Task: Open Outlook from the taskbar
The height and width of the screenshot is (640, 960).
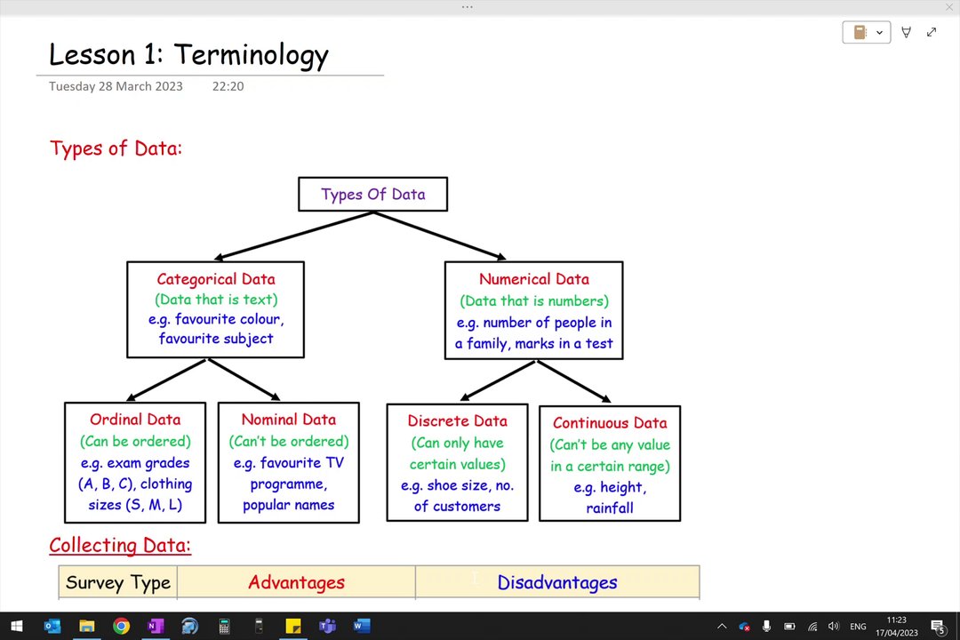Action: (52, 626)
